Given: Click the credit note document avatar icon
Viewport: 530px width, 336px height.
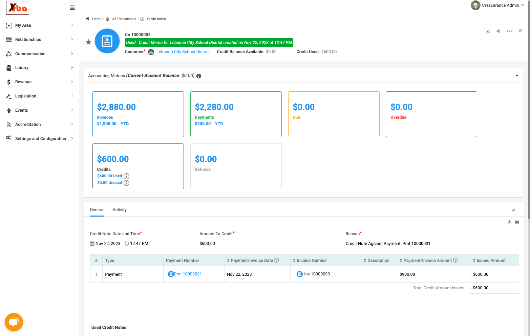Looking at the screenshot, I should tap(107, 41).
